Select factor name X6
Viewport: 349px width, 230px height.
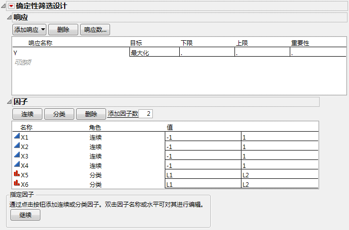pos(24,184)
